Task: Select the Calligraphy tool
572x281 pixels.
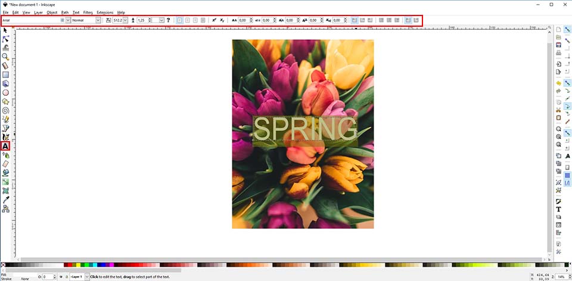Action: point(5,137)
